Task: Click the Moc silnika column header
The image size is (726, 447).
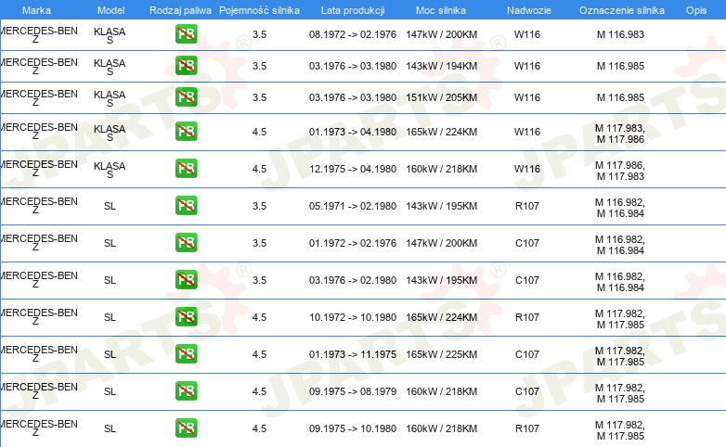Action: 441,10
